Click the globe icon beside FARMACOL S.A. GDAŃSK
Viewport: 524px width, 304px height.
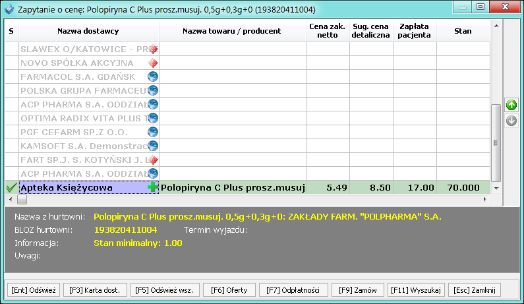coord(153,76)
